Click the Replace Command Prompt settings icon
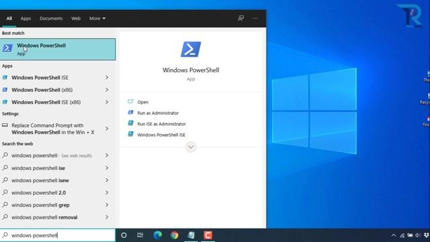 point(5,125)
